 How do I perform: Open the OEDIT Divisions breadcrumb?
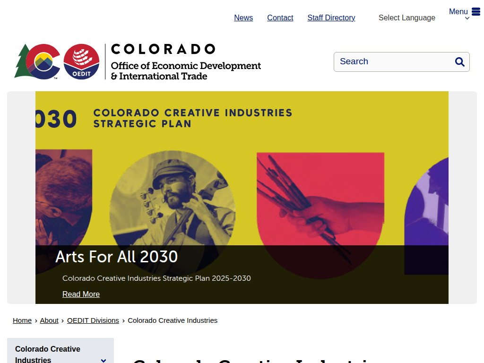tap(93, 320)
